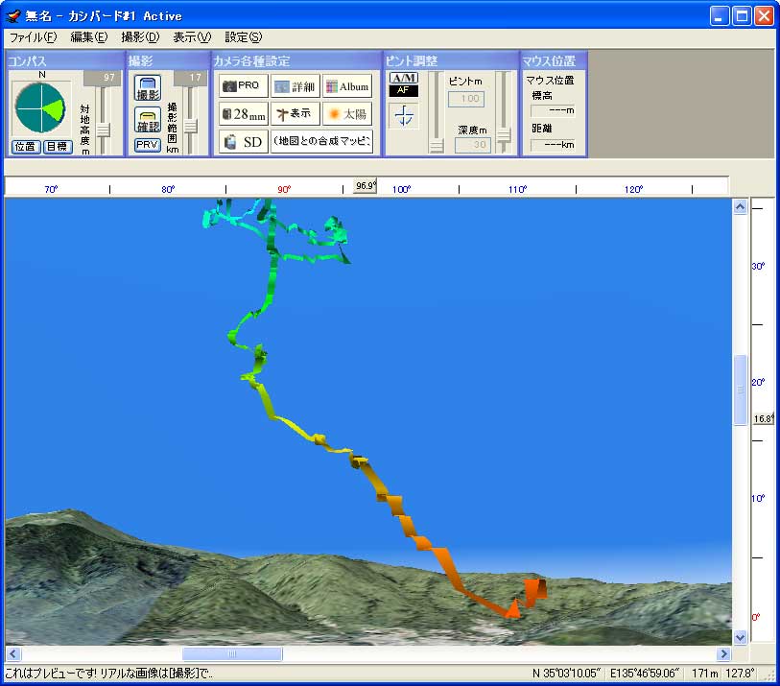
Task: Click the 対地高度 altitude slider handle
Action: pyautogui.click(x=103, y=129)
